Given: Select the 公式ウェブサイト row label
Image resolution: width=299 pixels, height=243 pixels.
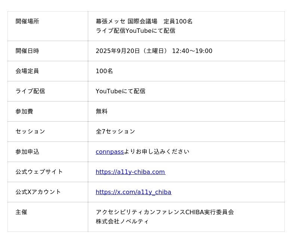Looking at the screenshot, I should coord(39,172).
